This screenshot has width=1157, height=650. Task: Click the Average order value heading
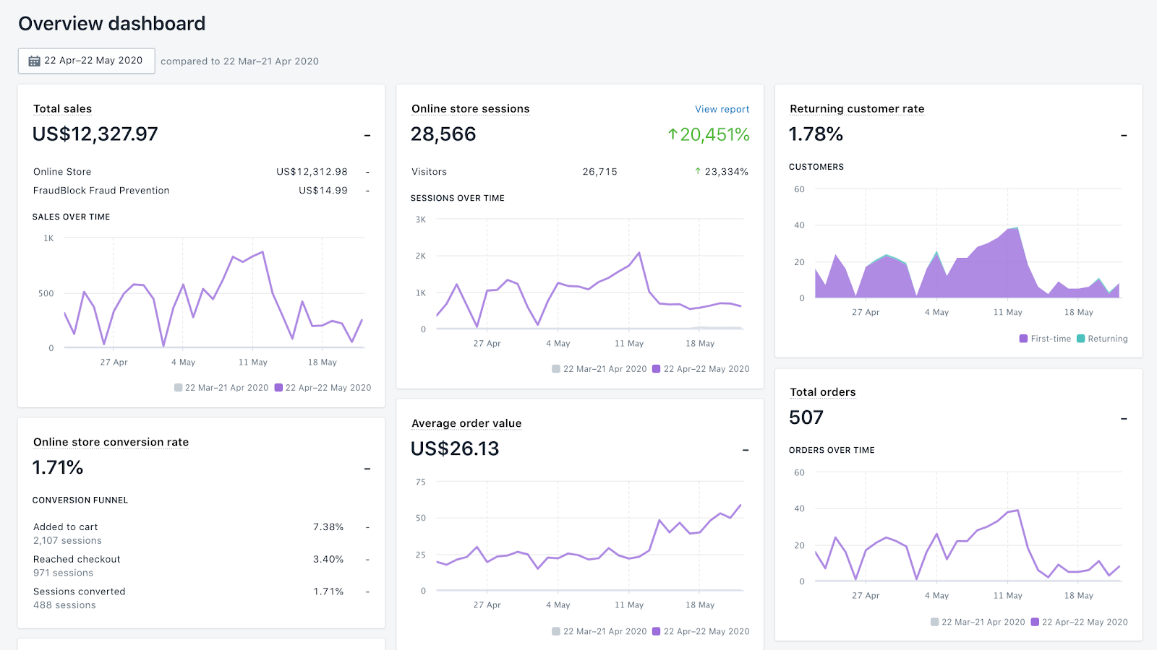466,423
